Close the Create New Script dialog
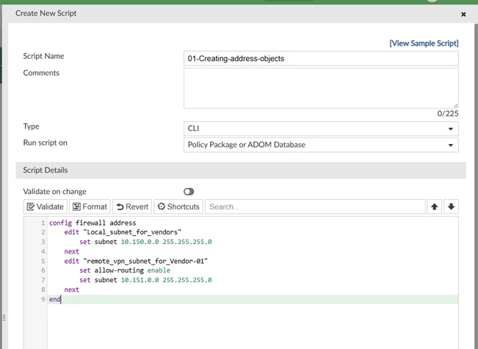This screenshot has height=349, width=478. (463, 15)
